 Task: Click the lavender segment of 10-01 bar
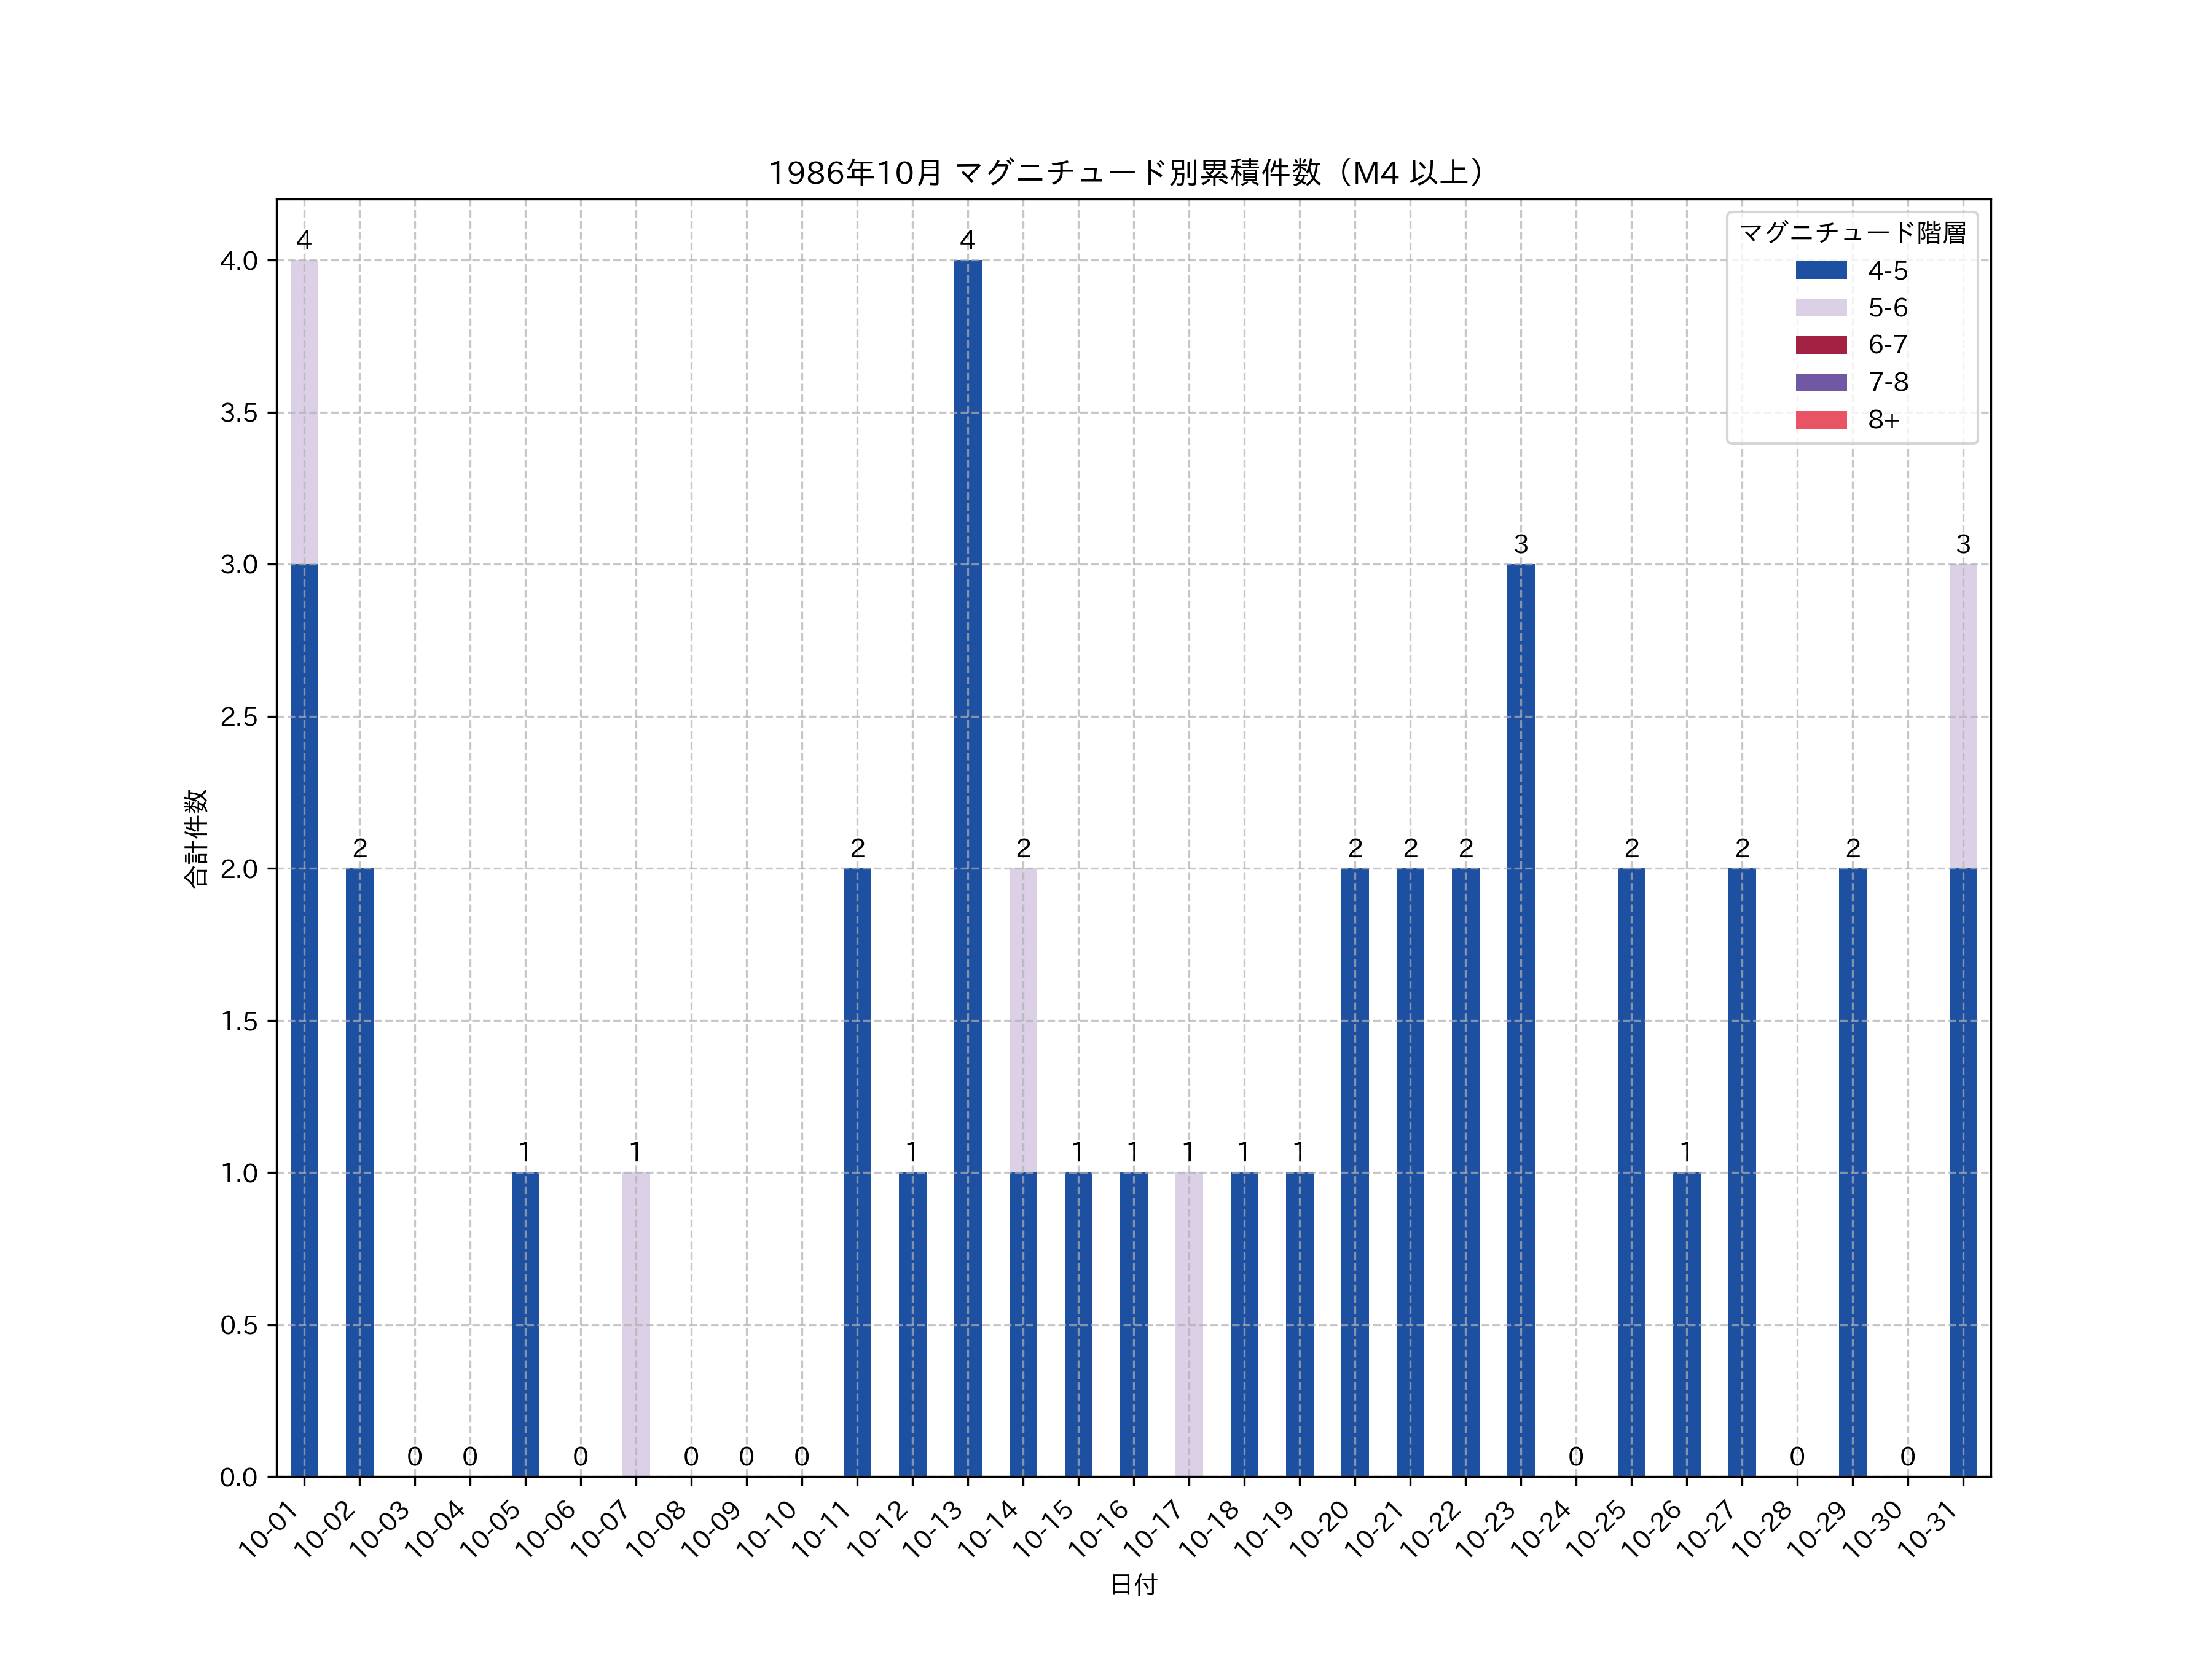[304, 412]
